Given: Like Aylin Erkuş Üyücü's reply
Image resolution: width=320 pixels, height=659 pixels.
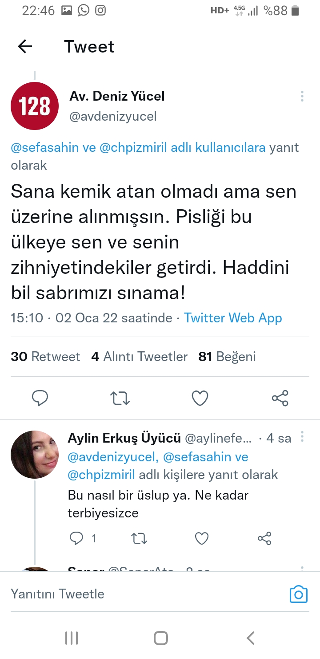Looking at the screenshot, I should [202, 539].
